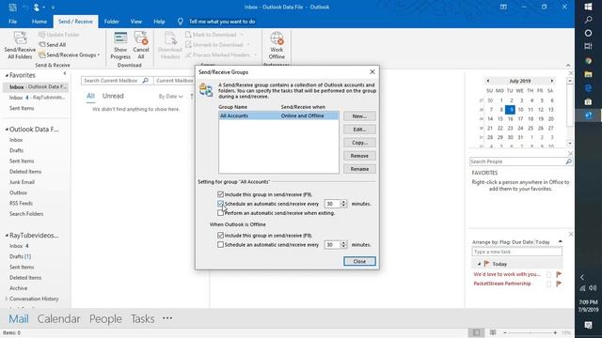This screenshot has height=338, width=602.
Task: Click the Update Folder ribbon item
Action: coord(59,35)
